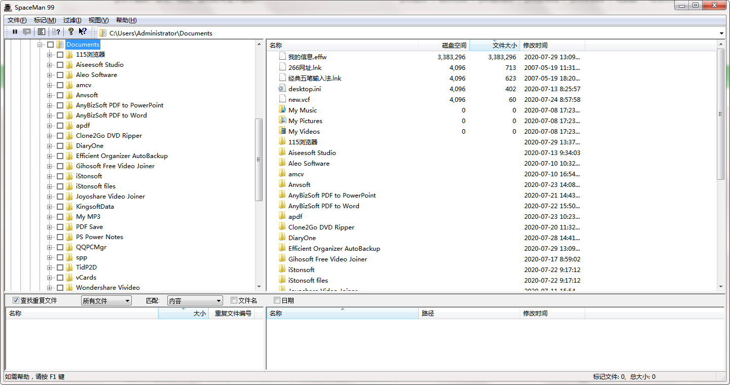Sort file list by 文件大小 column
The image size is (730, 385).
(495, 45)
